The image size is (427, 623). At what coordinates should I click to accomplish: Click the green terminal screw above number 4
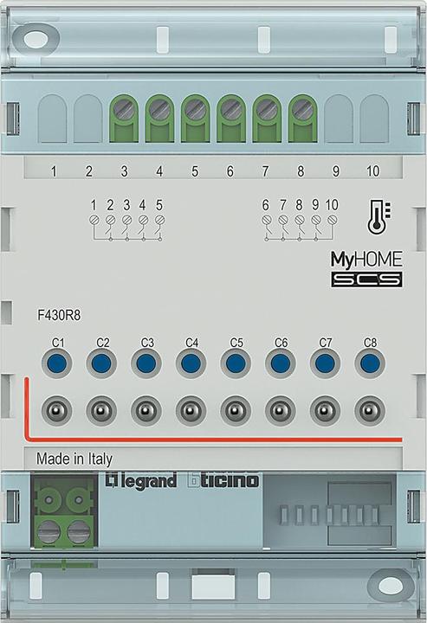coord(159,109)
